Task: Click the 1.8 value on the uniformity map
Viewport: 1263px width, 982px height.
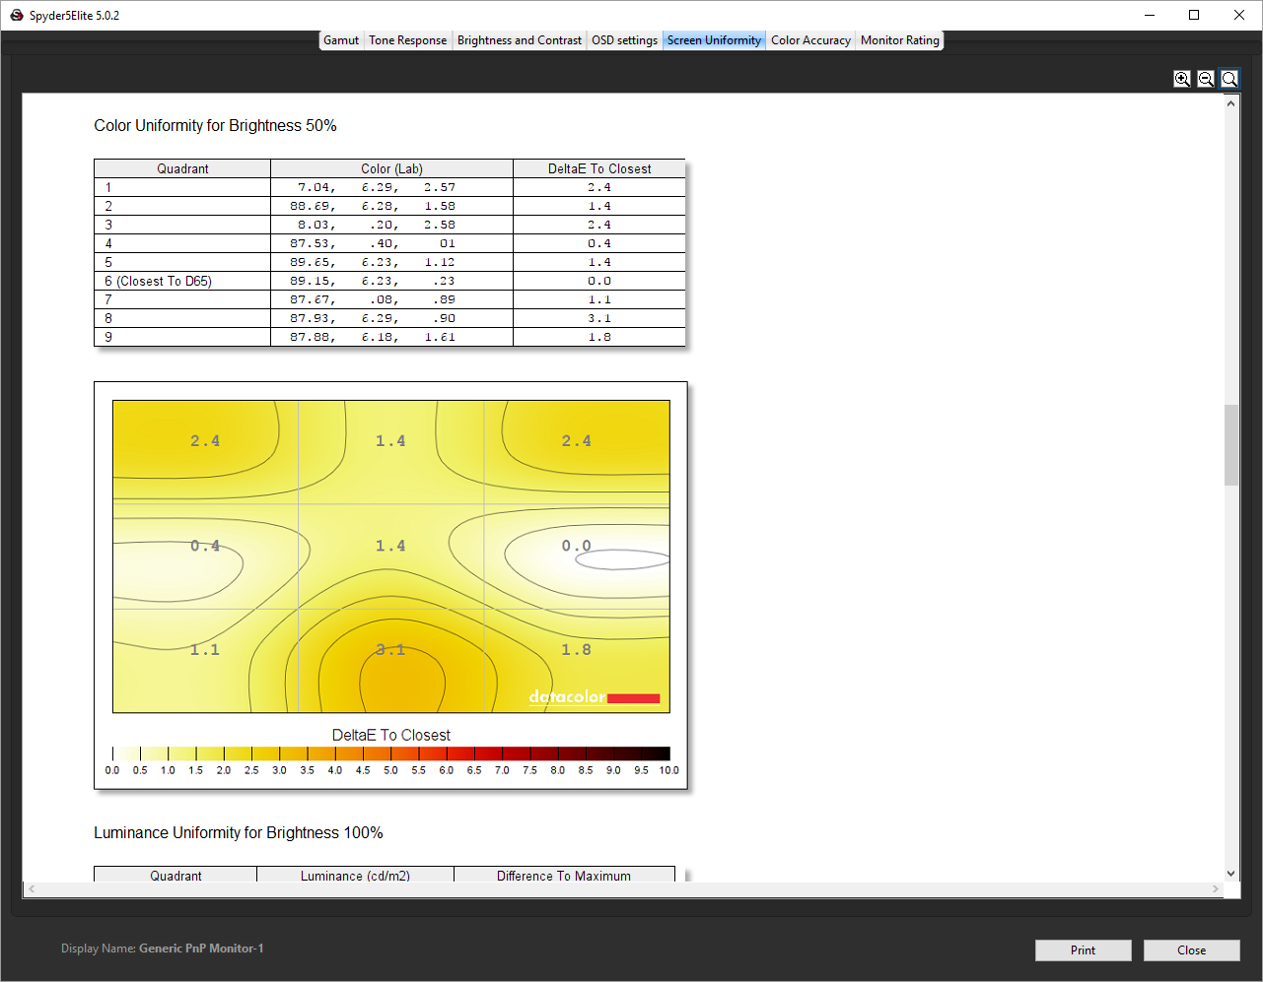Action: tap(576, 650)
